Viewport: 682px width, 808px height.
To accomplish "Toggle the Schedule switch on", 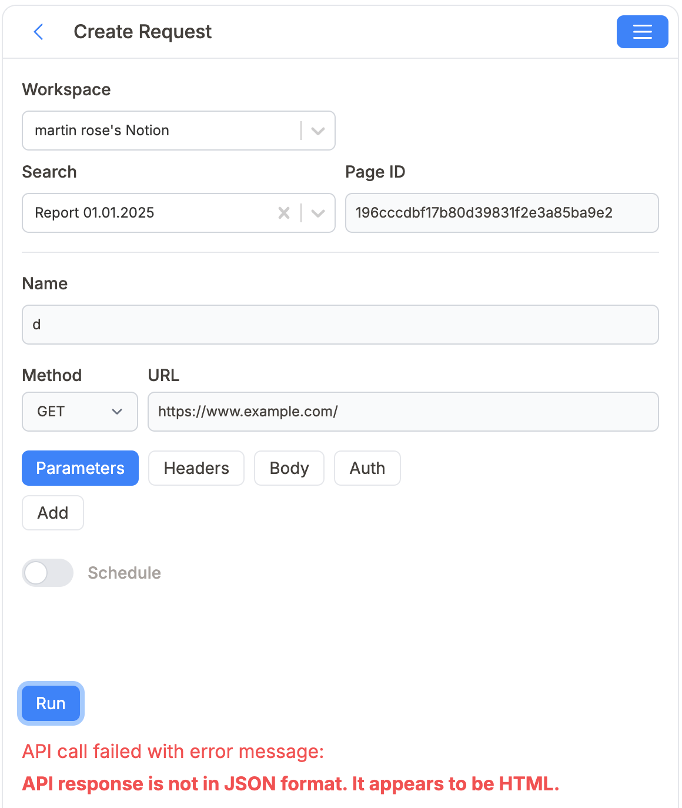I will pyautogui.click(x=48, y=573).
